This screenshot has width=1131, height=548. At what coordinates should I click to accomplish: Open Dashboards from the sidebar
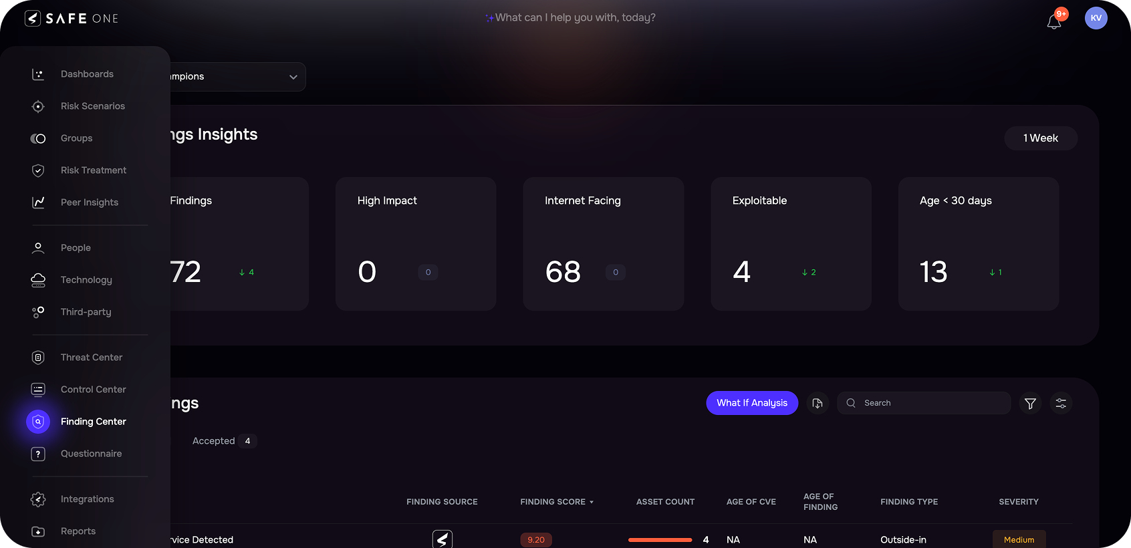(87, 74)
